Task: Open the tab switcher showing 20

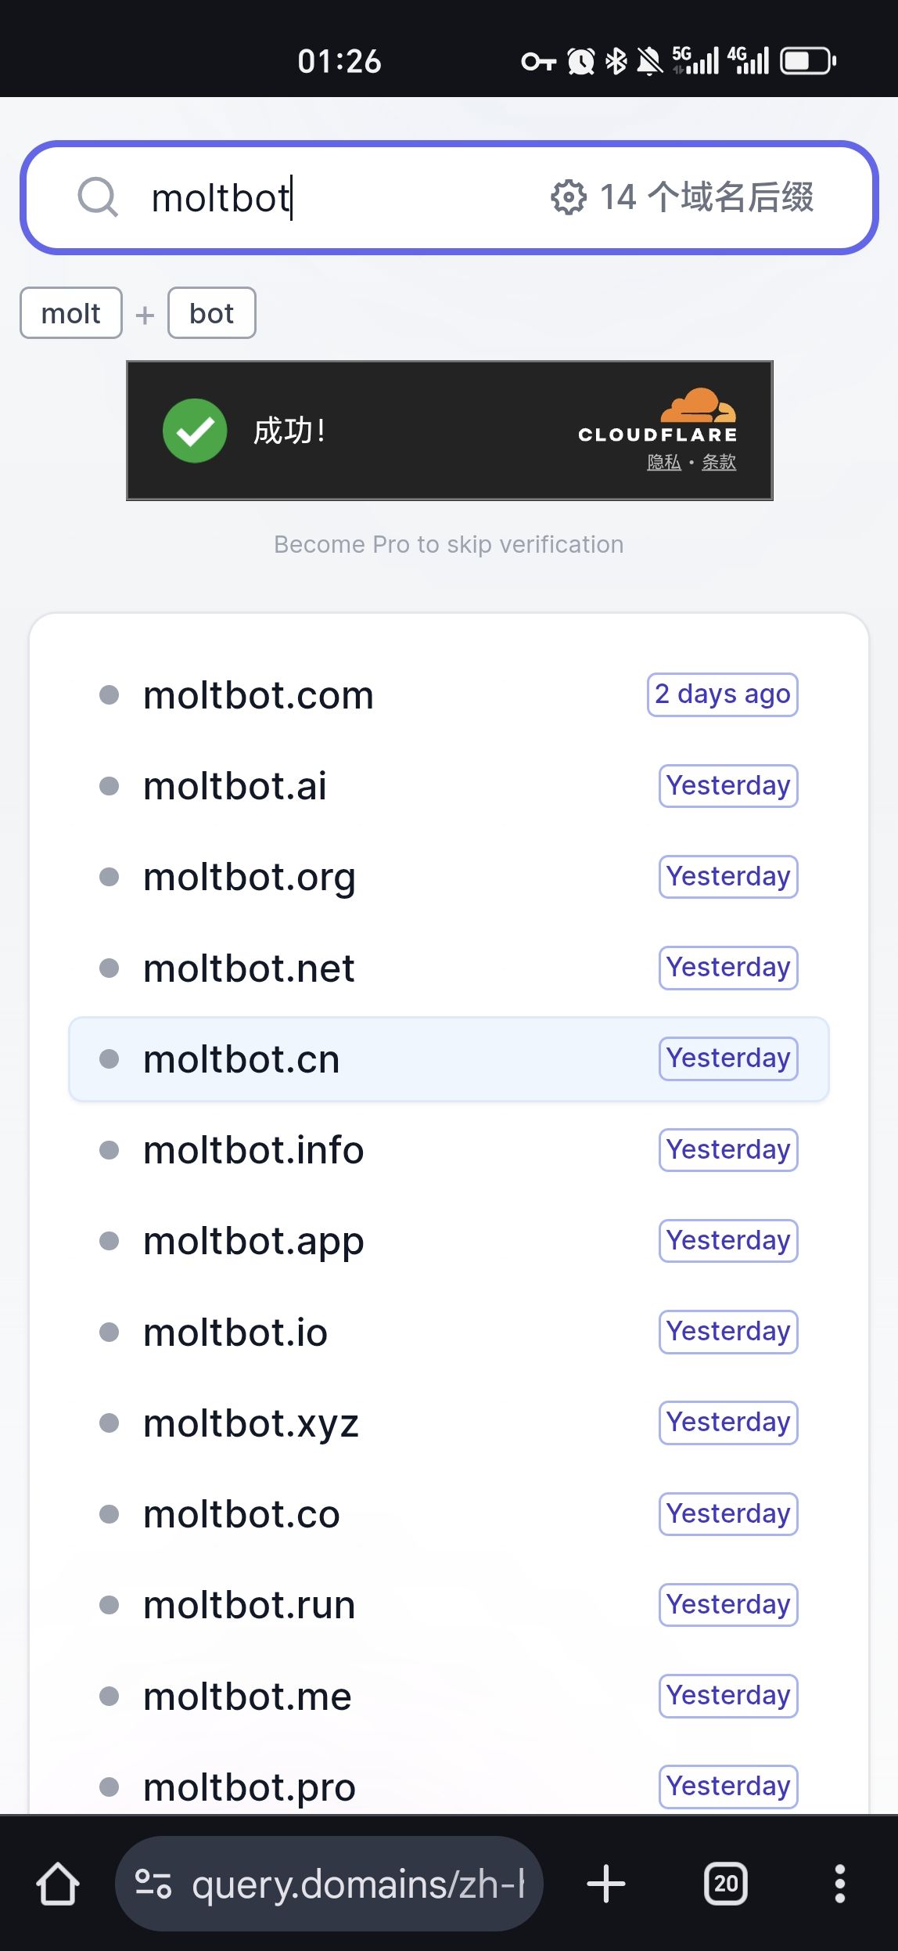Action: tap(725, 1883)
